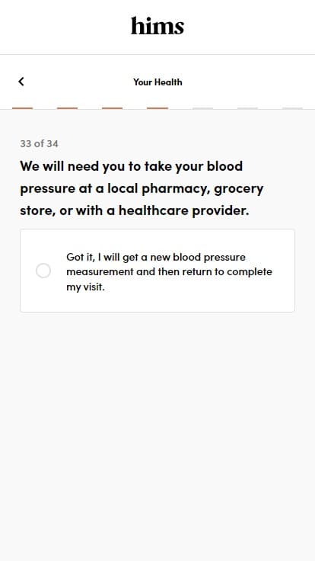Go back using the left chevron arrow
The width and height of the screenshot is (315, 561).
coord(21,82)
